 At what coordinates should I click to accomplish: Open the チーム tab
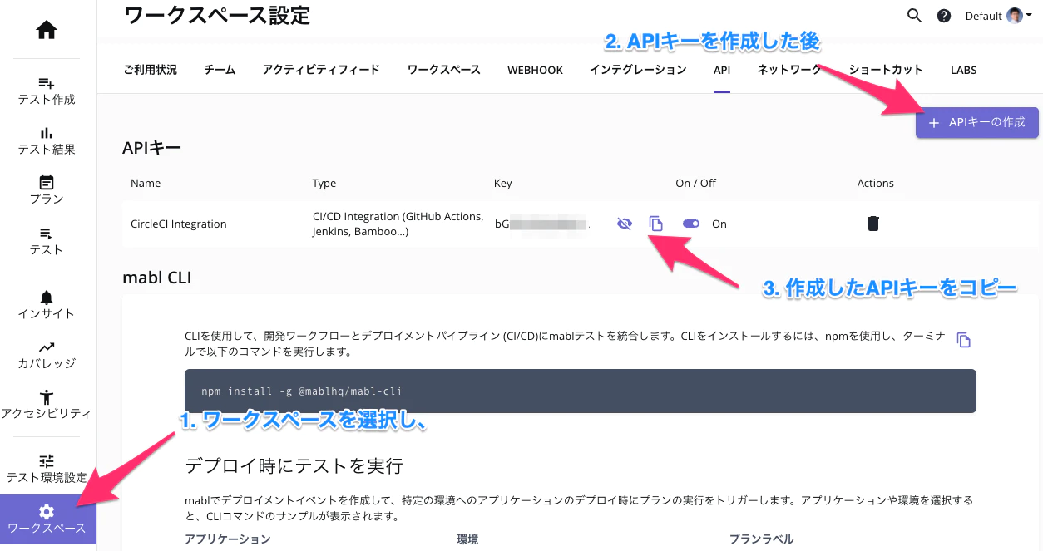pos(219,70)
